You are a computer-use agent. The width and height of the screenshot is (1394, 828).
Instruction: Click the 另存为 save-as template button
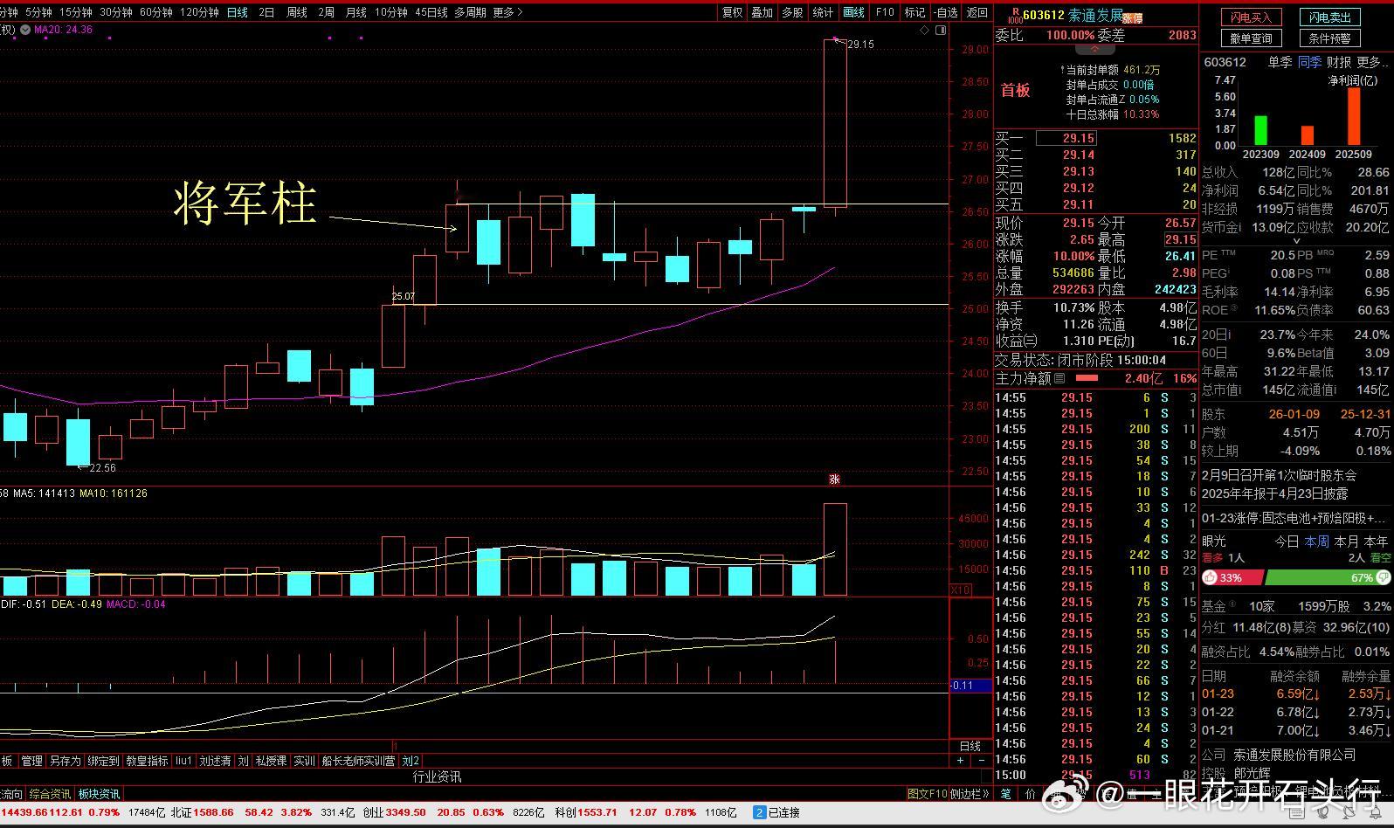point(65,761)
